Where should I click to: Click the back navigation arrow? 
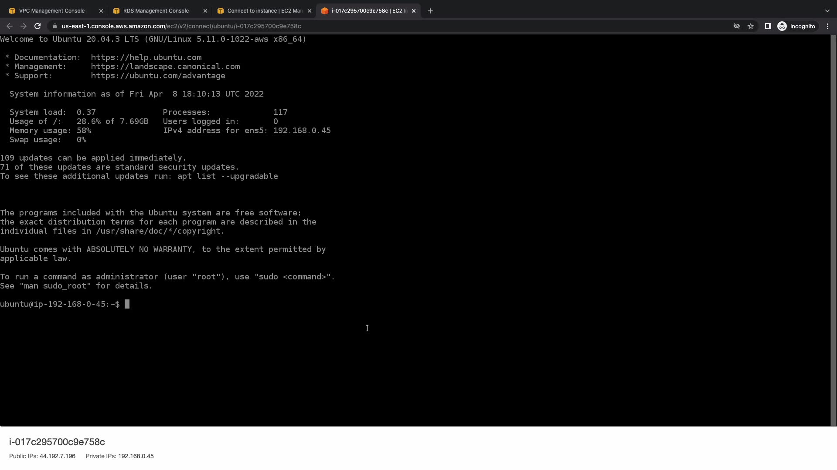coord(10,26)
